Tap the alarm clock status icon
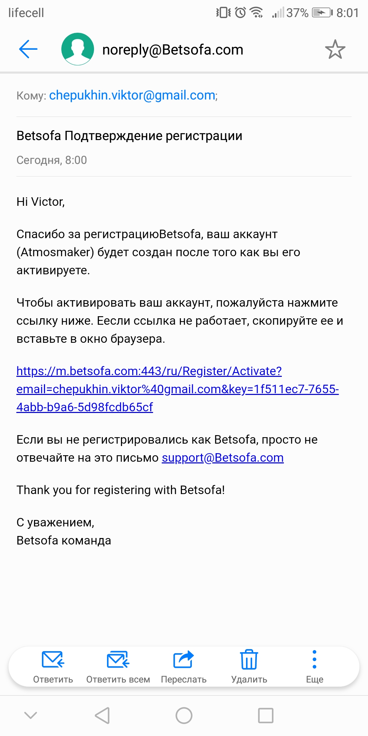 click(241, 13)
